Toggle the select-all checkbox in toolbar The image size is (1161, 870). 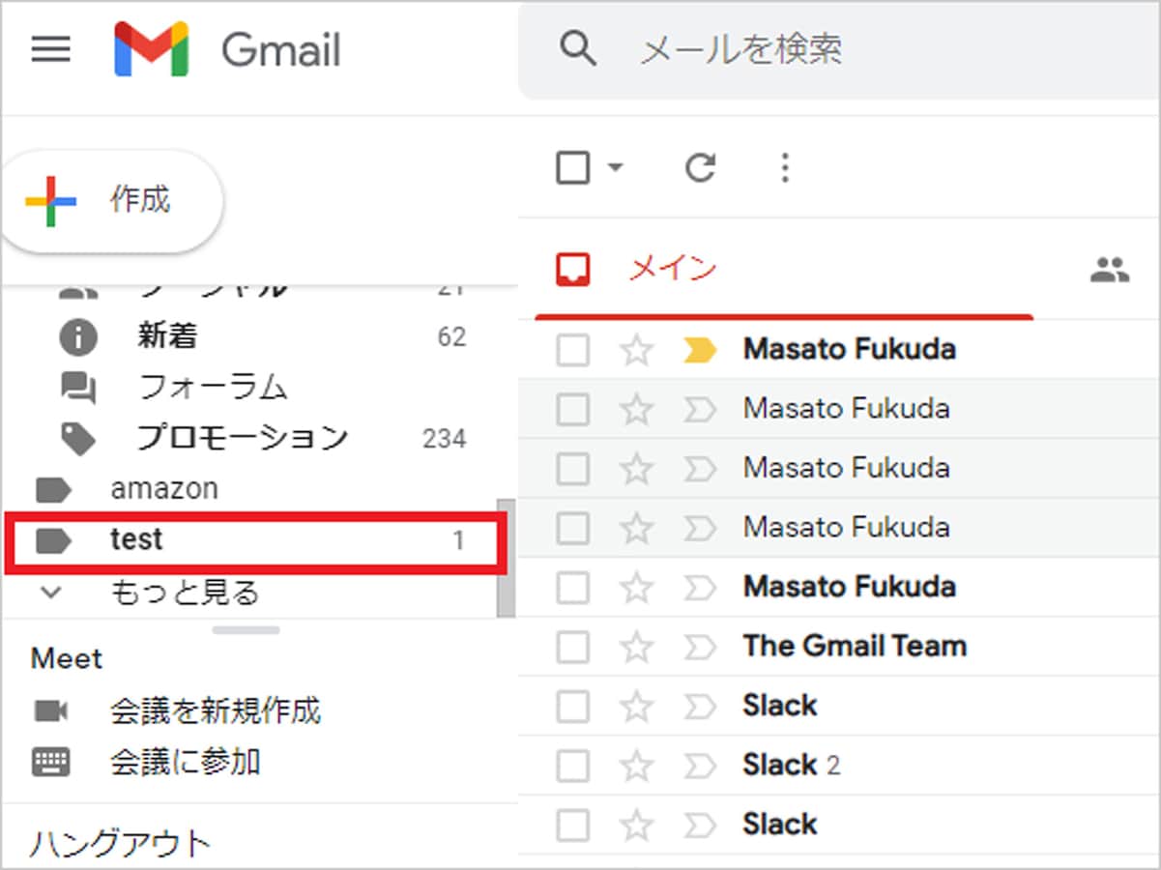tap(573, 168)
